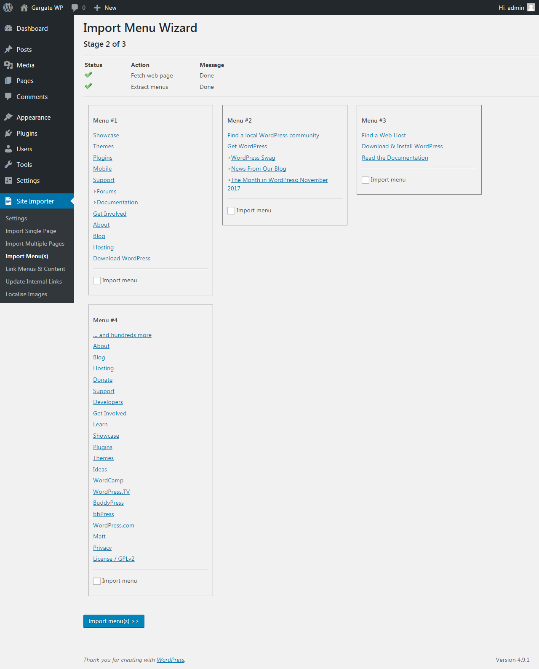This screenshot has width=539, height=669.
Task: Click the Appearance paintbrush icon
Action: [x=8, y=117]
